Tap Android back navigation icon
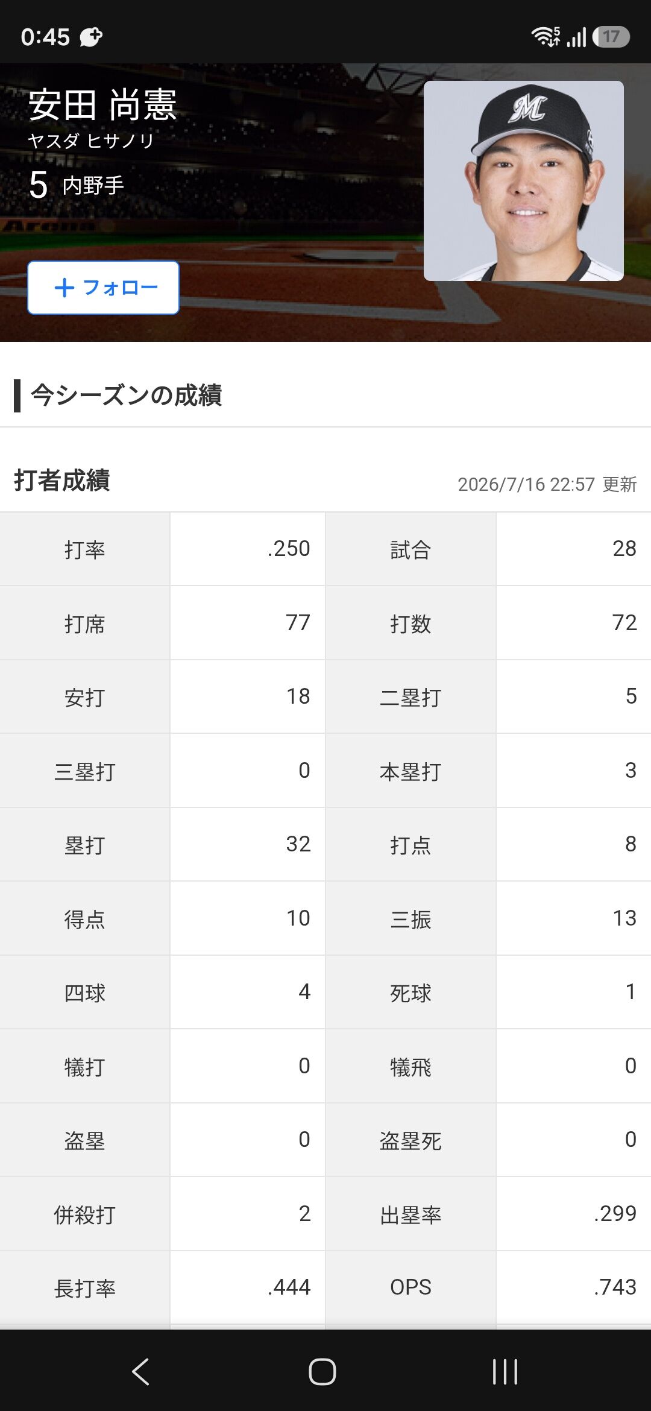The image size is (651, 1411). tap(140, 1372)
